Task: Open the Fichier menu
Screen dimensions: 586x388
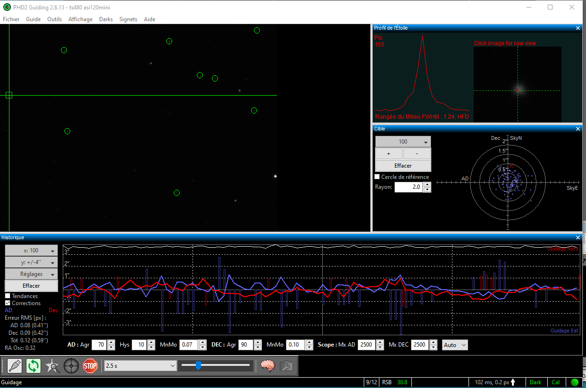Action: 11,19
